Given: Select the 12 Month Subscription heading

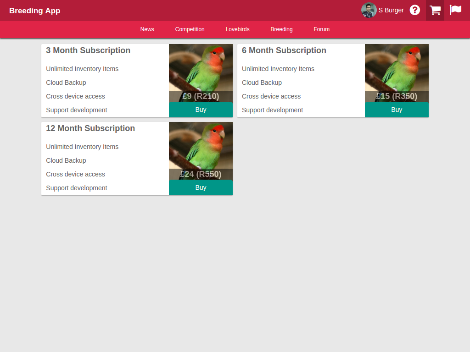Looking at the screenshot, I should (90, 128).
